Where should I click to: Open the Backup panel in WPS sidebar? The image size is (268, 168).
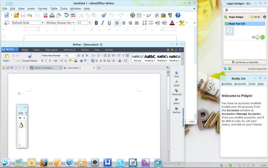[177, 110]
